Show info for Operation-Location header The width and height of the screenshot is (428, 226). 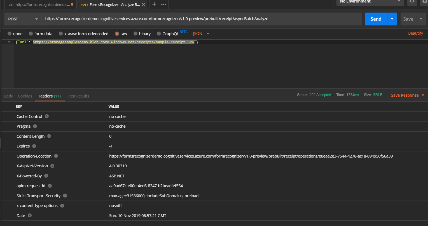click(56, 156)
